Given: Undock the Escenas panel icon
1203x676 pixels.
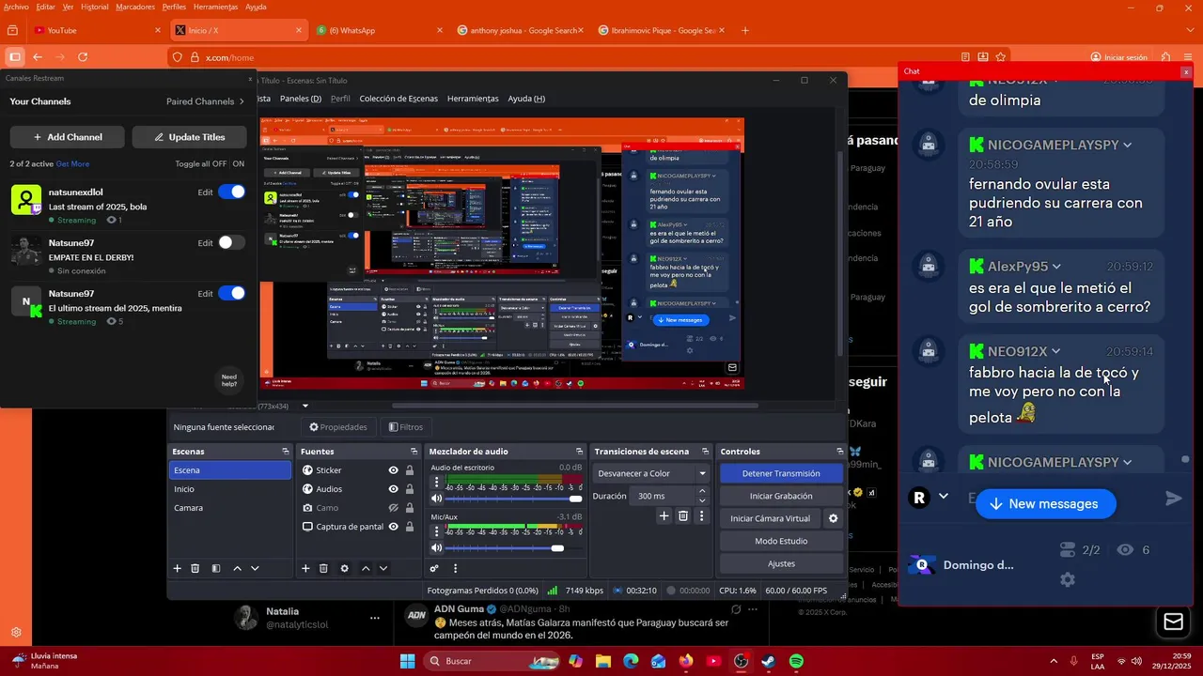Looking at the screenshot, I should (286, 452).
